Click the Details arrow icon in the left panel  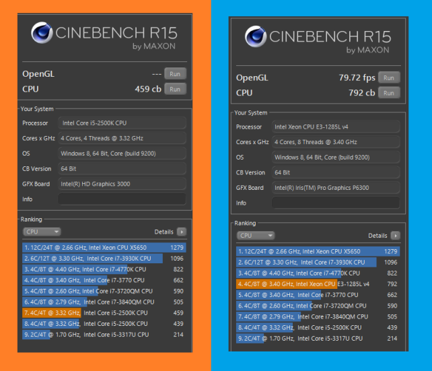[181, 232]
